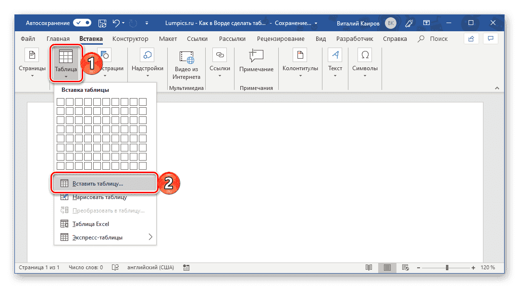Insert a Примечание

point(256,63)
